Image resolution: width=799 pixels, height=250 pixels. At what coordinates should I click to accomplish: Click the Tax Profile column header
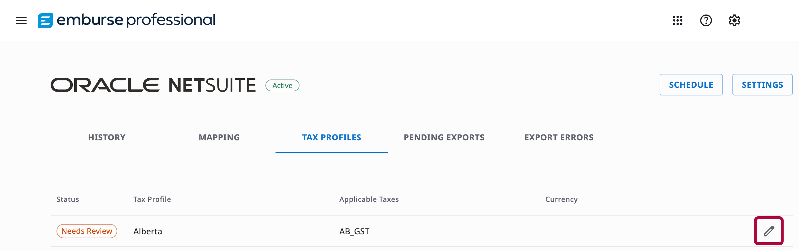[x=152, y=199]
